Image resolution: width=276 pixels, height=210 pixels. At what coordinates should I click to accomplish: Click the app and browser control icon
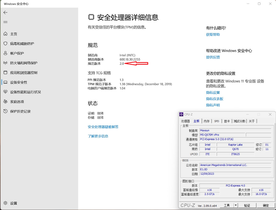(x=6, y=72)
